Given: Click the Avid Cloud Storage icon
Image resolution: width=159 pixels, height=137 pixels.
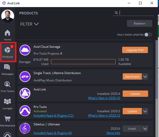Looking at the screenshot, I should [x=25, y=50].
